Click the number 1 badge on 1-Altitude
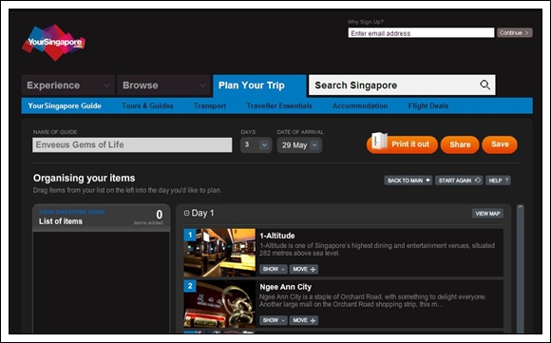551x343 pixels. pos(190,235)
